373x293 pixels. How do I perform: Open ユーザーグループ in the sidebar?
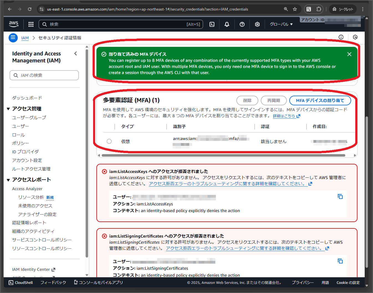(29, 118)
